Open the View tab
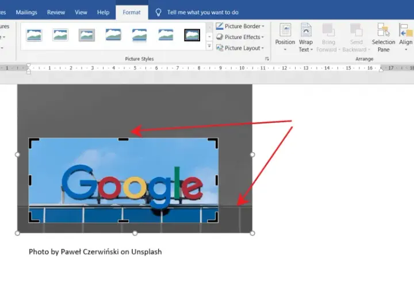Screen dimensions: 414x287 81,13
